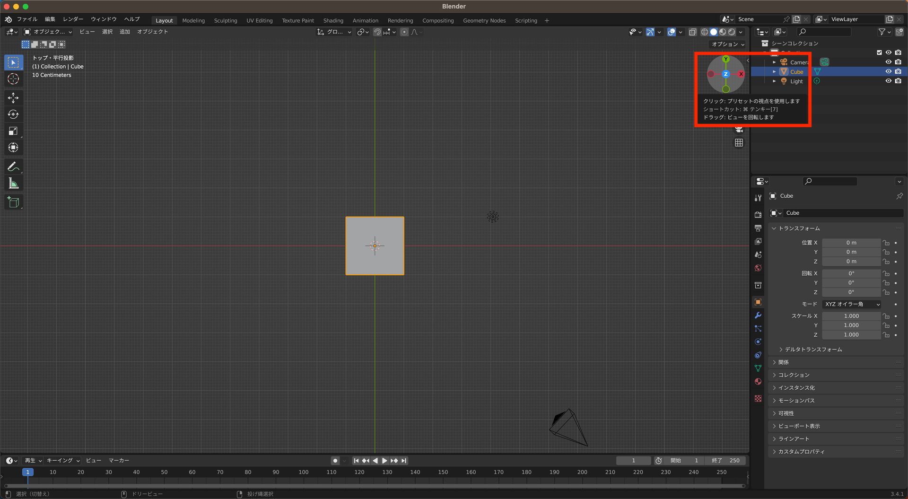The image size is (908, 499).
Task: Switch to the Shading workspace tab
Action: coord(333,20)
